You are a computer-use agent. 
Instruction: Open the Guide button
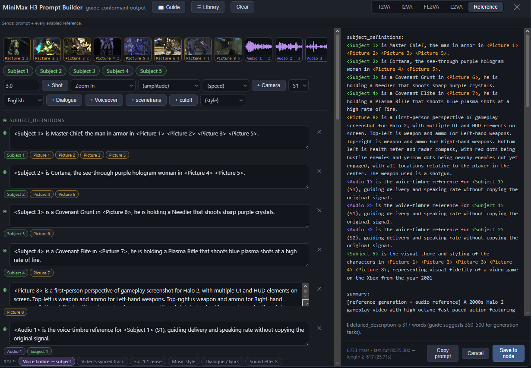168,7
